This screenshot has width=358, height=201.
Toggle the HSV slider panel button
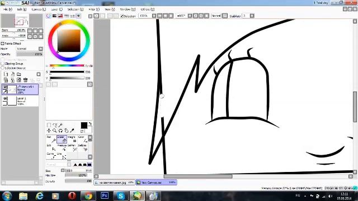tap(60, 16)
